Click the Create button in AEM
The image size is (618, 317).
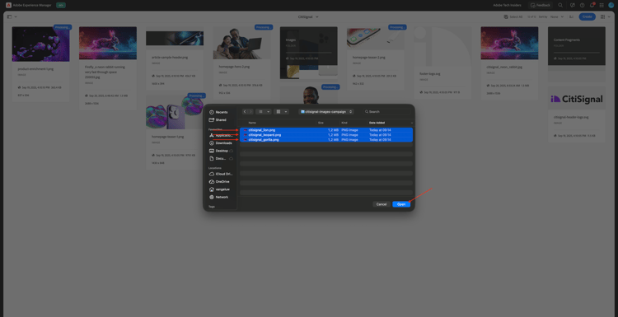tap(588, 16)
